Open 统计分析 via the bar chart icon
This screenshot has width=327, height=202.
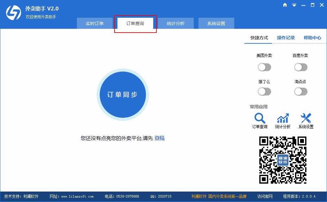[x=283, y=118]
